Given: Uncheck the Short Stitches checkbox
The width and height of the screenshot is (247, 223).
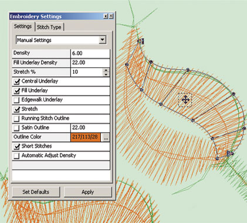Looking at the screenshot, I should (x=17, y=146).
